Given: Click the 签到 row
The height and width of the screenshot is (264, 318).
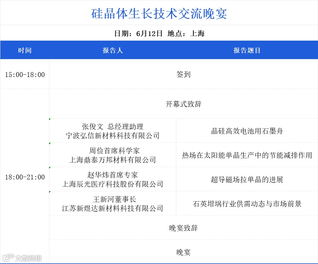Looking at the screenshot, I should tap(183, 74).
